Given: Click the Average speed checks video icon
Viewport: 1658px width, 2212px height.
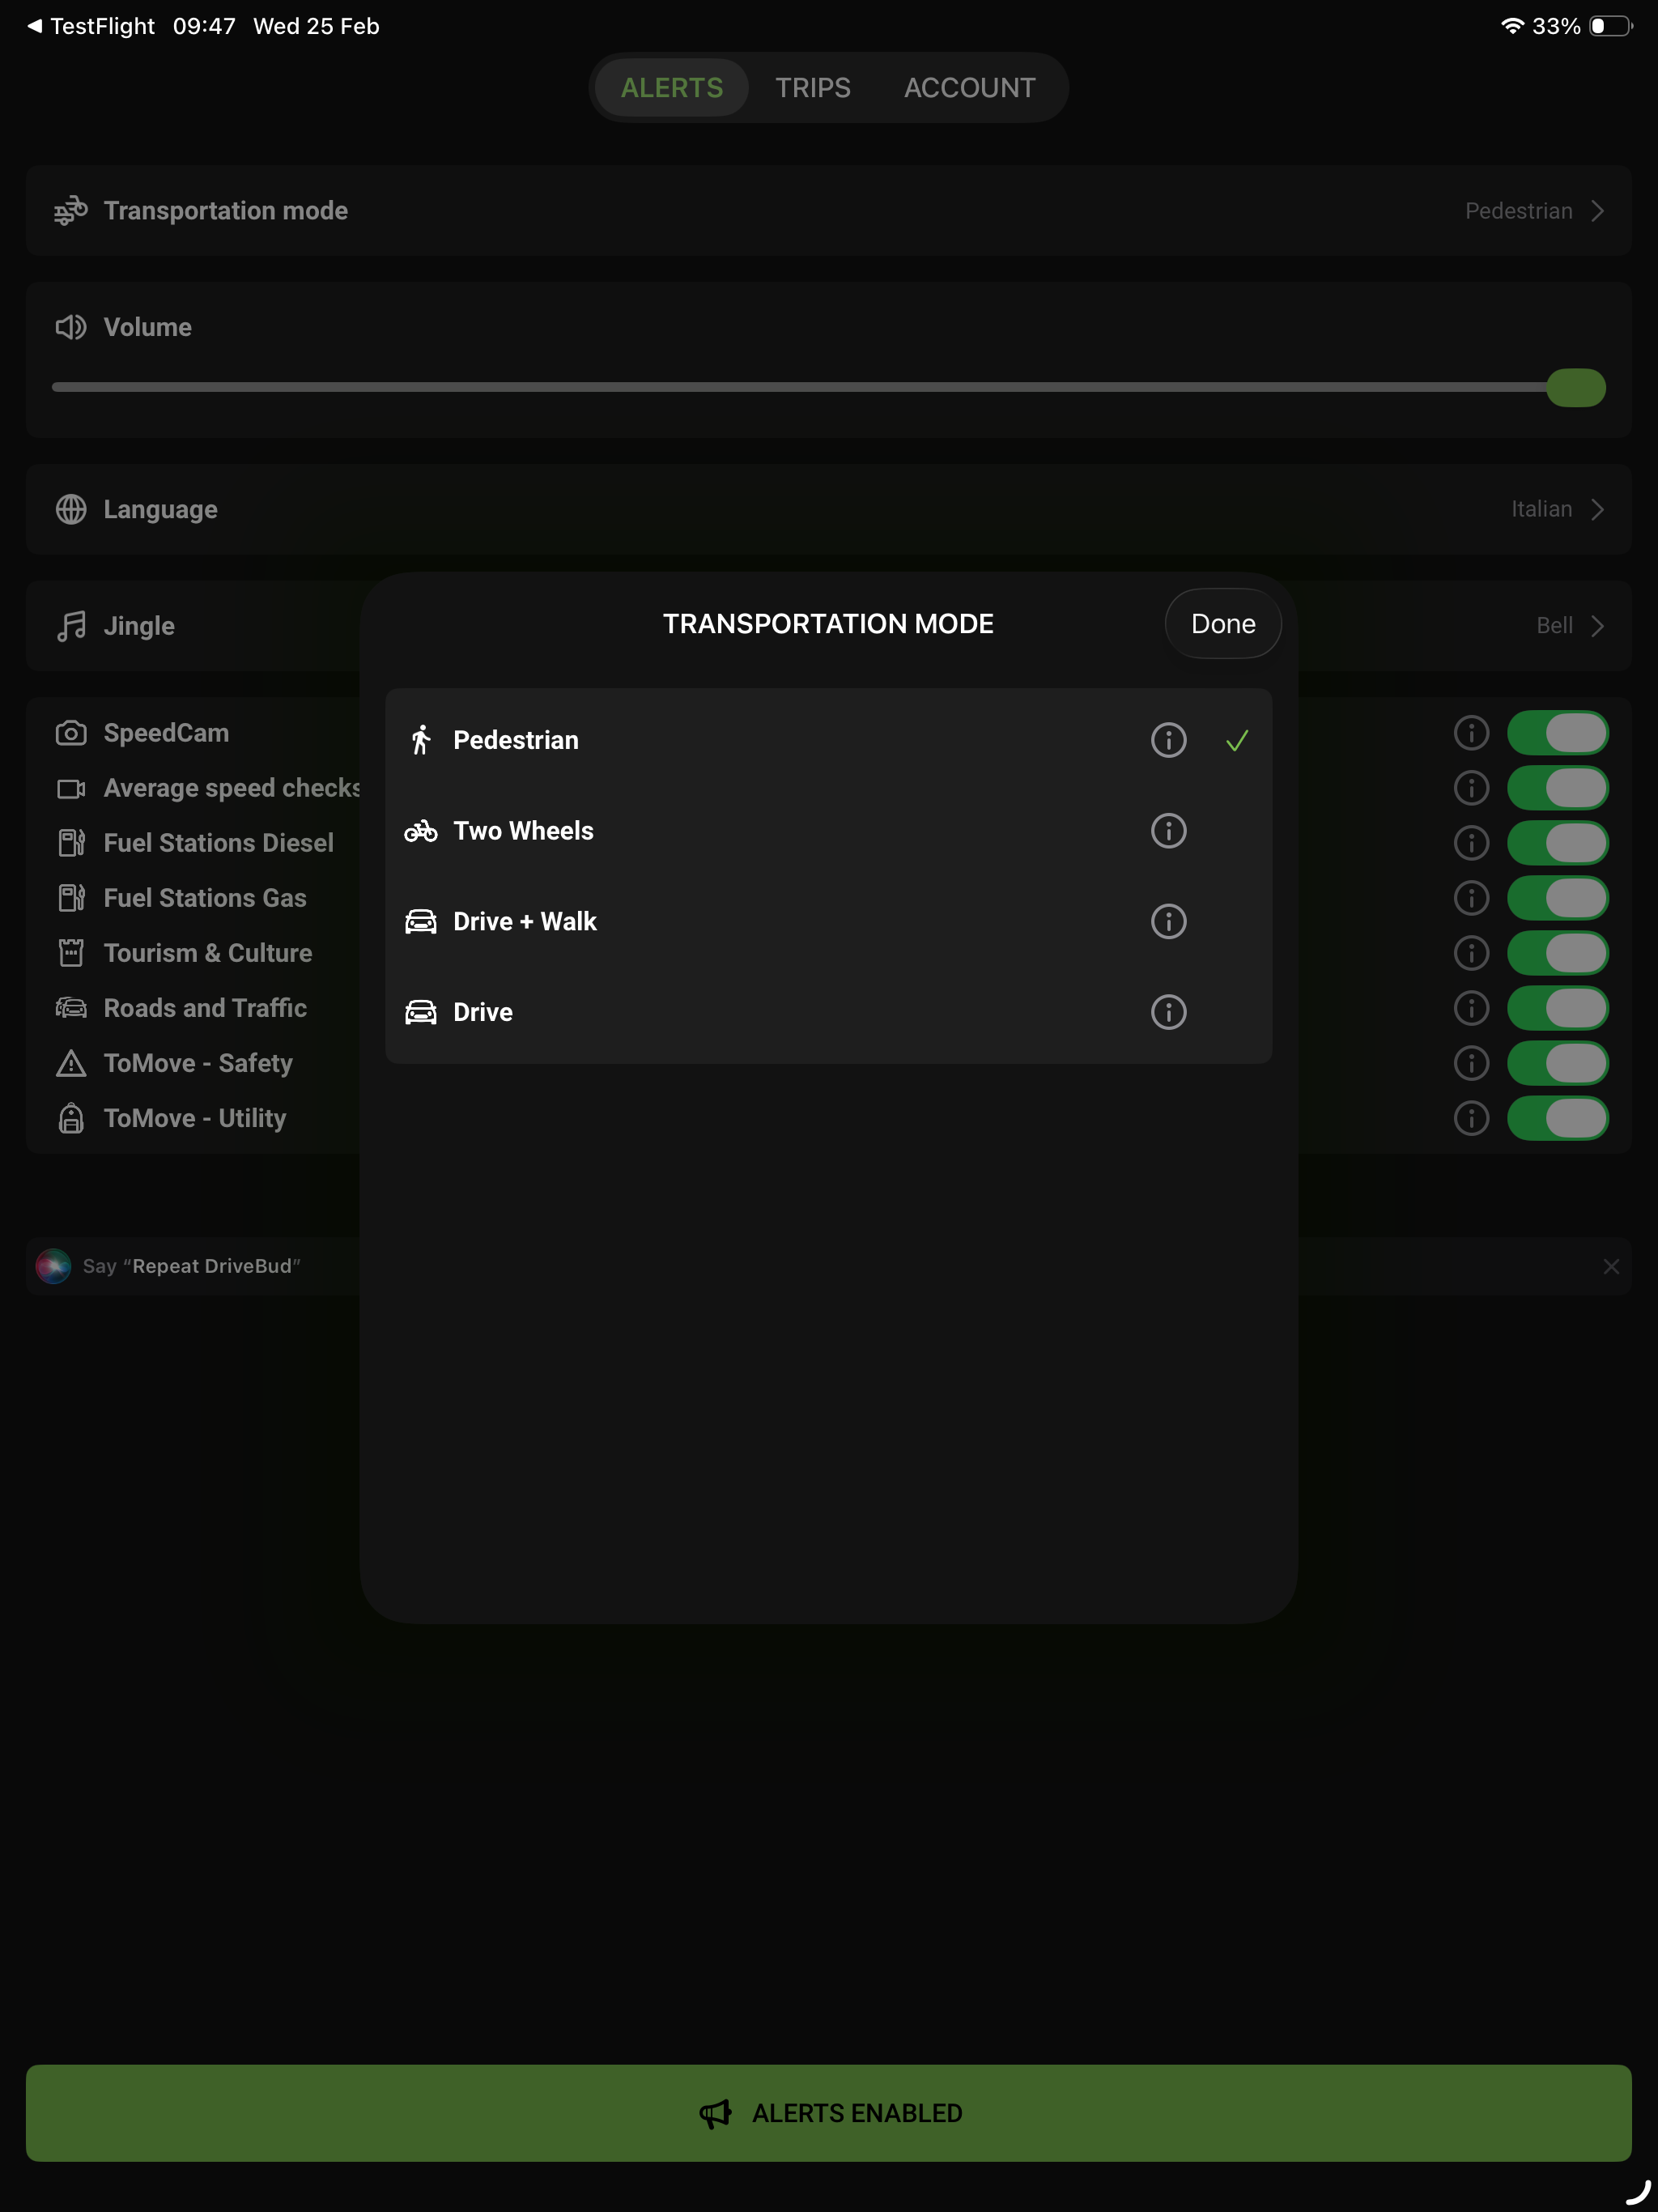Looking at the screenshot, I should [x=71, y=789].
